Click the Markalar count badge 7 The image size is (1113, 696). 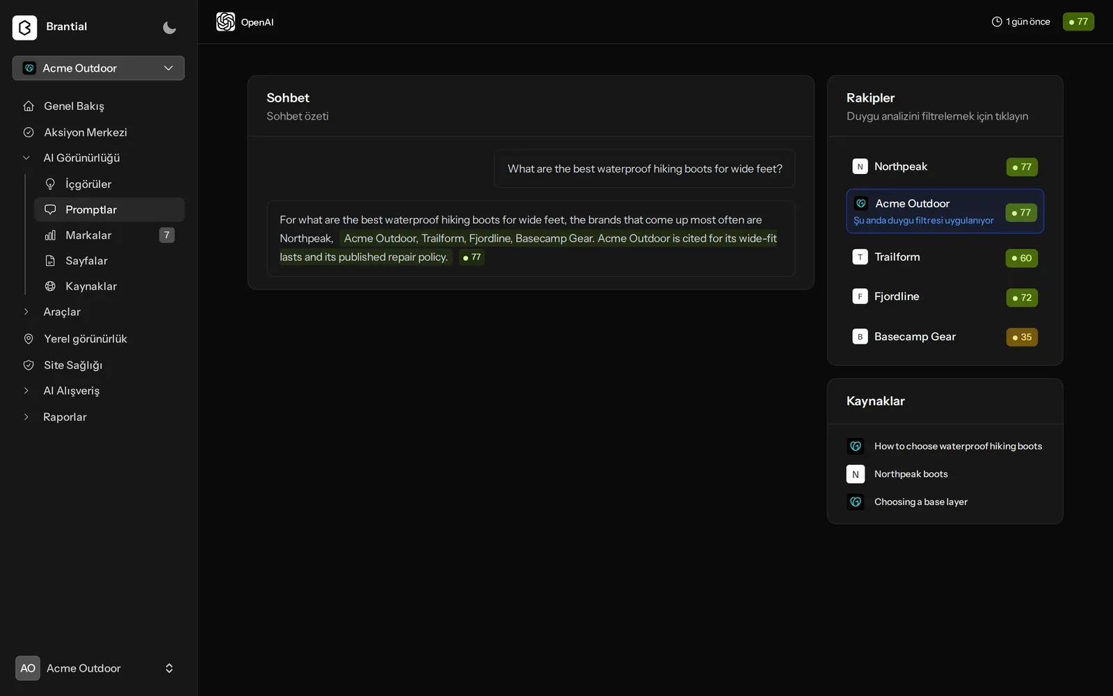(167, 235)
